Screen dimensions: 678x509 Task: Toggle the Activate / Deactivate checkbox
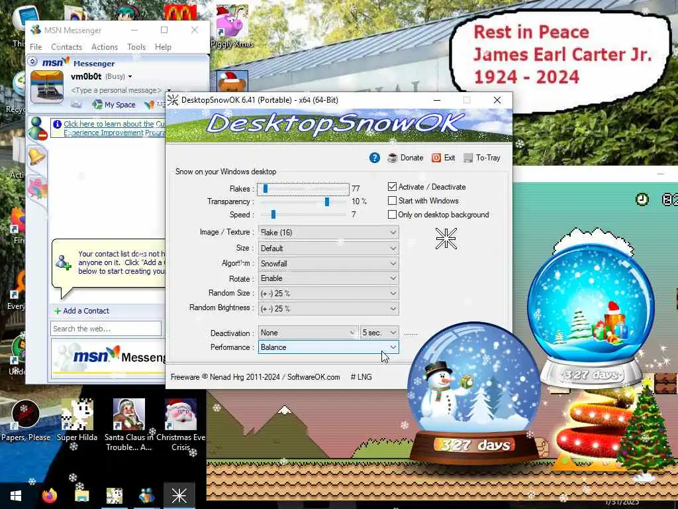392,186
